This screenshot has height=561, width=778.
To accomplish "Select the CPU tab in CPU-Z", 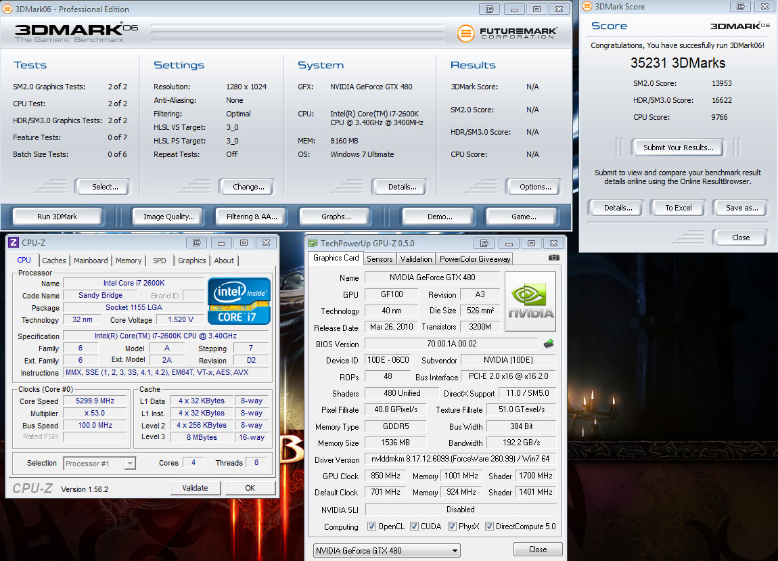I will [24, 260].
